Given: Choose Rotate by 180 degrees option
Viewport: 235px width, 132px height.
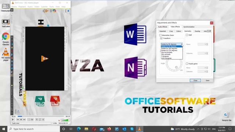Looking at the screenshot, I should click(172, 48).
